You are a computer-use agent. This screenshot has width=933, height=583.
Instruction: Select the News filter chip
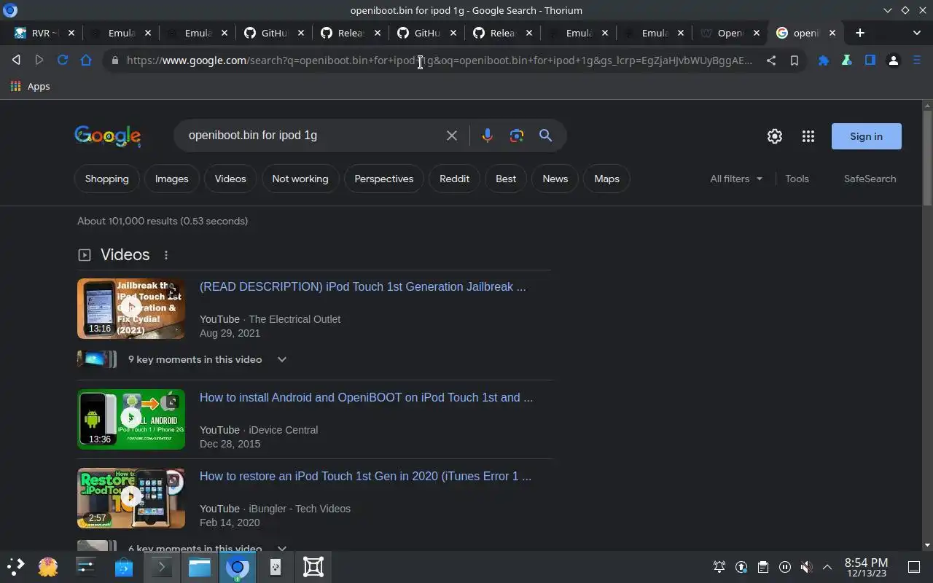tap(555, 179)
